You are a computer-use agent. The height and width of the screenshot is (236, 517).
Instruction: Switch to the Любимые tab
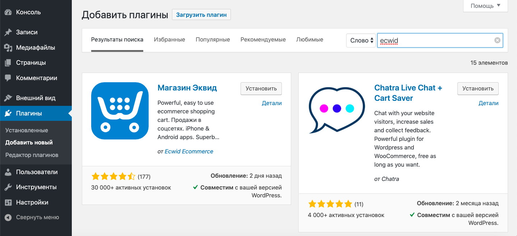[x=309, y=40]
